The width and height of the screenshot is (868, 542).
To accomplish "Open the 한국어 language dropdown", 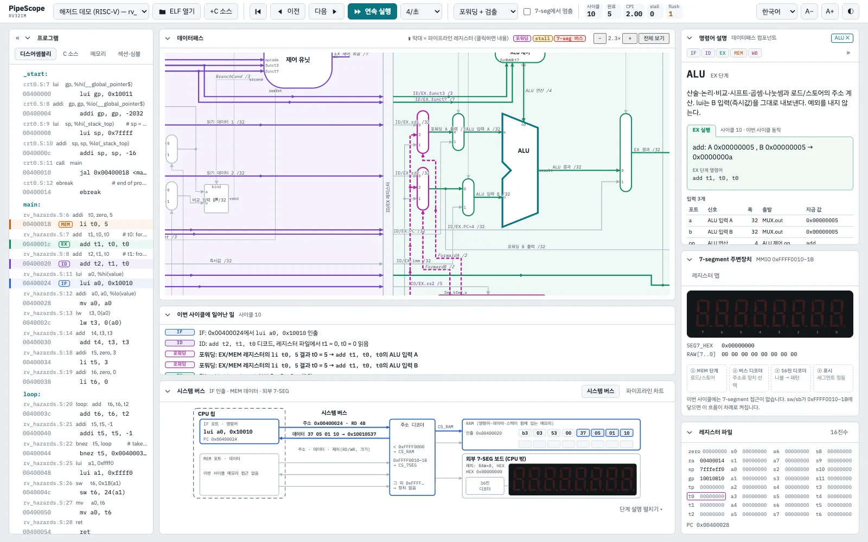I will pyautogui.click(x=776, y=11).
